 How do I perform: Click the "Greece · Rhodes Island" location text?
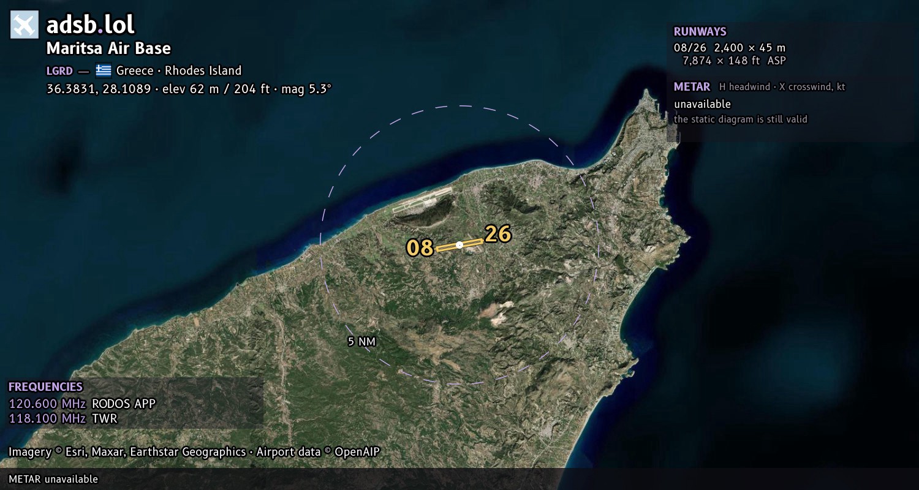[179, 70]
